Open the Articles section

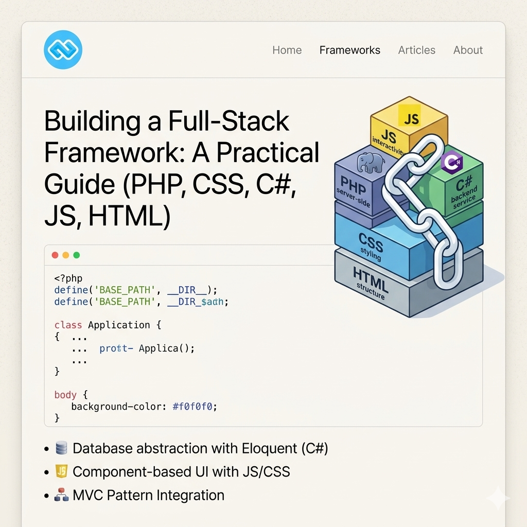[417, 50]
